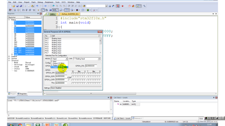Choose '2: Output (2 MHz)' from the MODE list

pyautogui.click(x=59, y=65)
